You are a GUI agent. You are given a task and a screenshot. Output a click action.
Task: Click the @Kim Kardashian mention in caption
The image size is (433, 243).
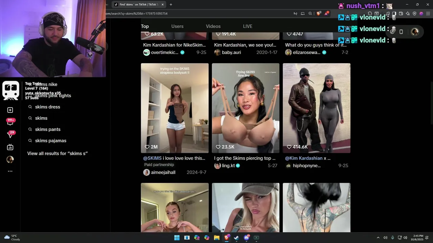pyautogui.click(x=304, y=158)
